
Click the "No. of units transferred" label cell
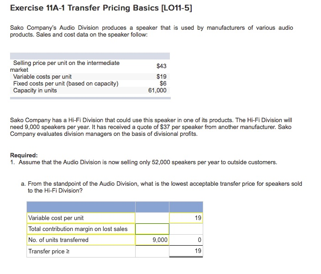tap(81, 240)
